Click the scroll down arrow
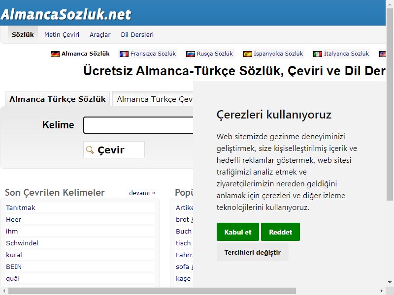 coord(390,282)
